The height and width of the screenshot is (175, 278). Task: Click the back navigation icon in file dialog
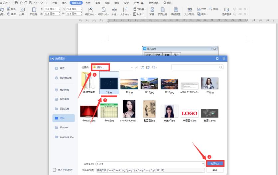(137, 68)
